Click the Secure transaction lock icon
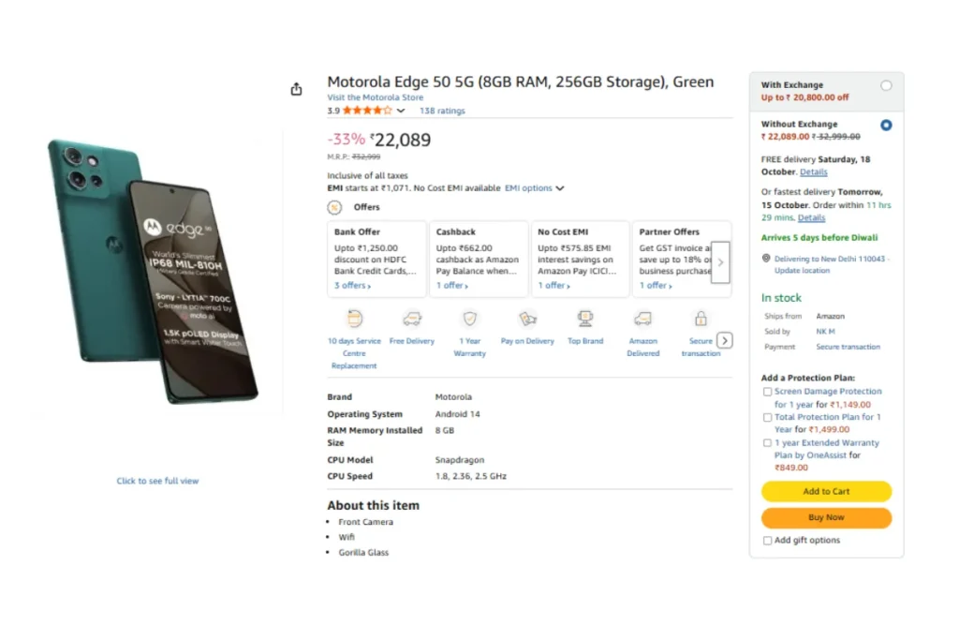The image size is (959, 640). (701, 319)
